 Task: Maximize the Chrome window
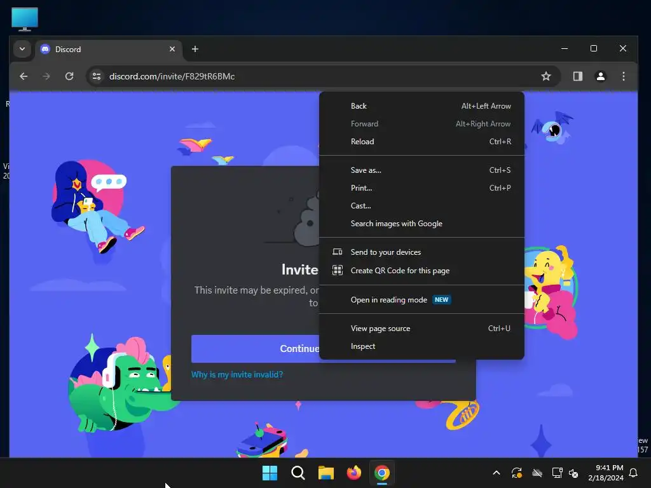click(x=594, y=48)
